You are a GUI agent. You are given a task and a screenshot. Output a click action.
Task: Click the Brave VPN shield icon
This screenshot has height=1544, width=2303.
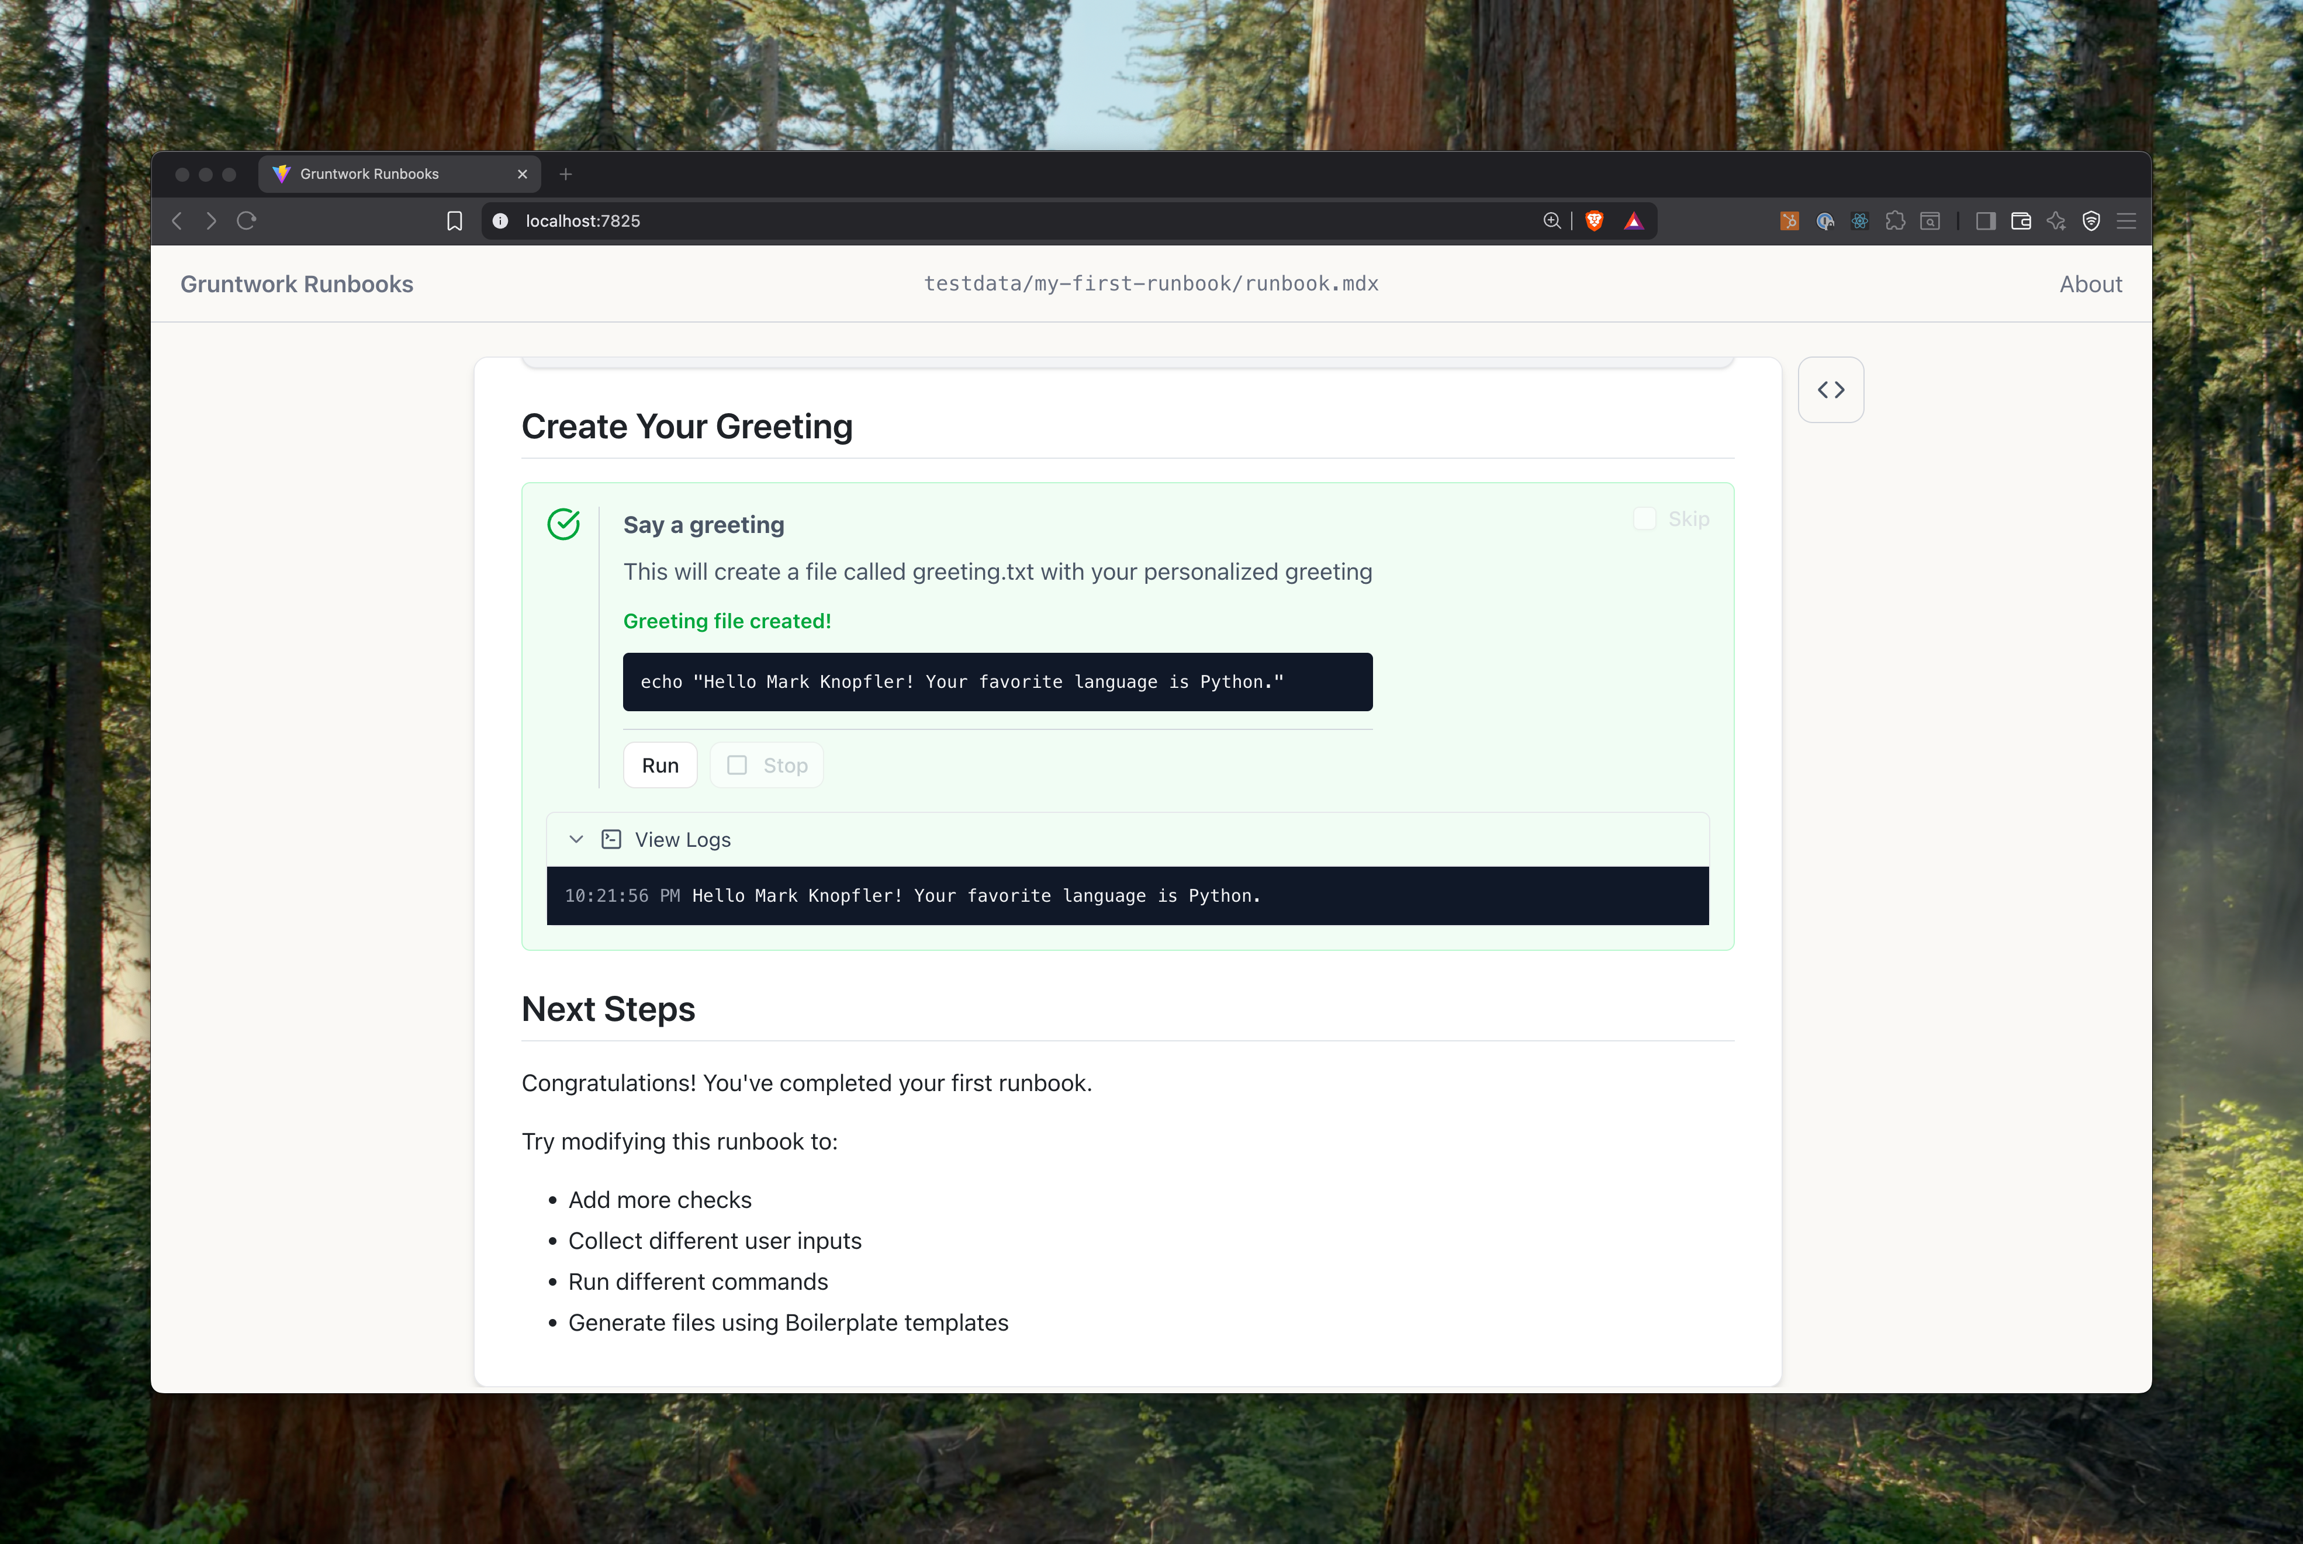coord(2091,220)
